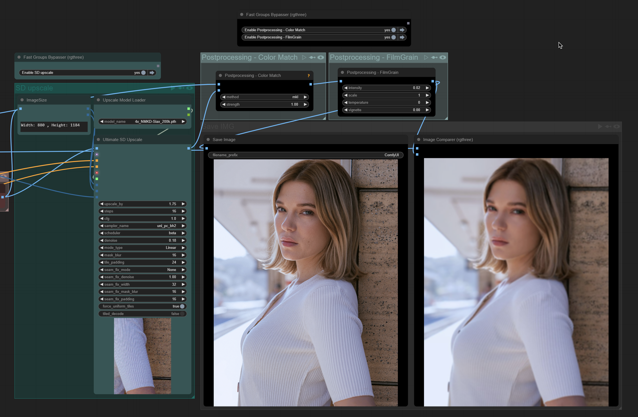638x417 pixels.
Task: Click mute eye icon on Color Match group
Action: tap(321, 57)
